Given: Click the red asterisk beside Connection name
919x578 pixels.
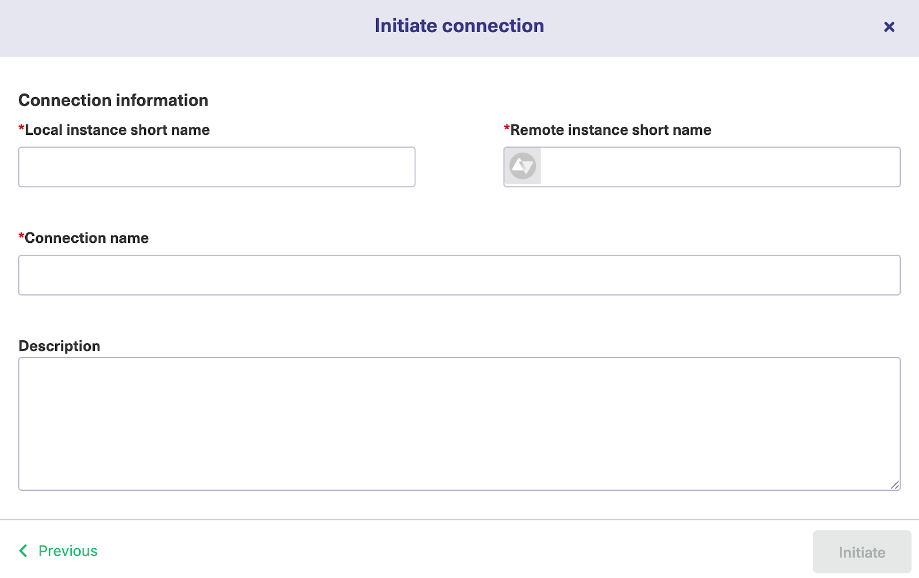Looking at the screenshot, I should point(20,235).
